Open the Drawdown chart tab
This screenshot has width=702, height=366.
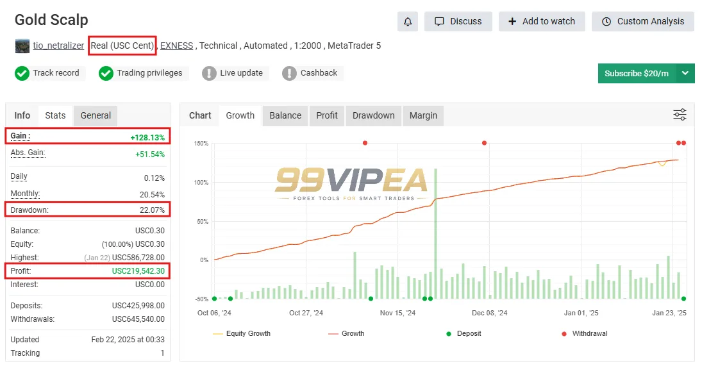point(373,115)
